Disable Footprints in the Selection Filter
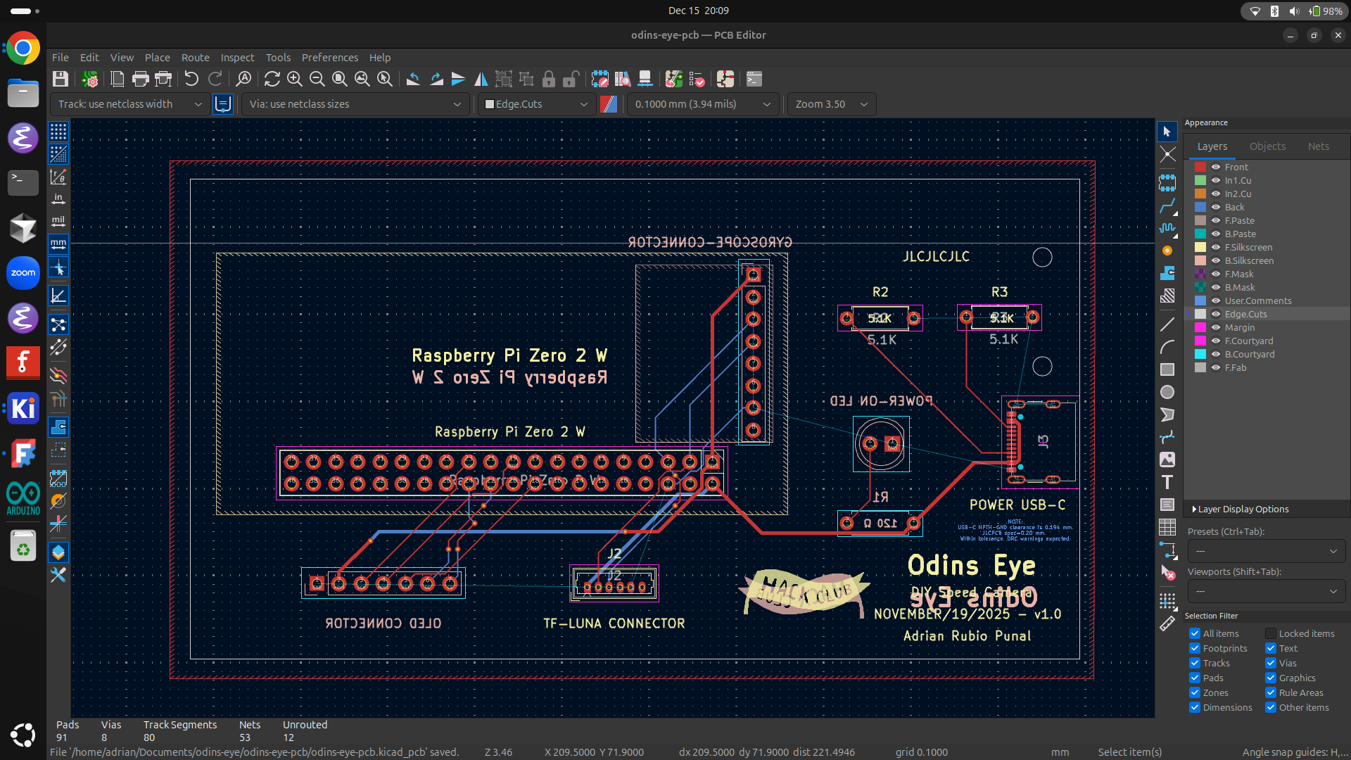The width and height of the screenshot is (1351, 760). [1194, 648]
